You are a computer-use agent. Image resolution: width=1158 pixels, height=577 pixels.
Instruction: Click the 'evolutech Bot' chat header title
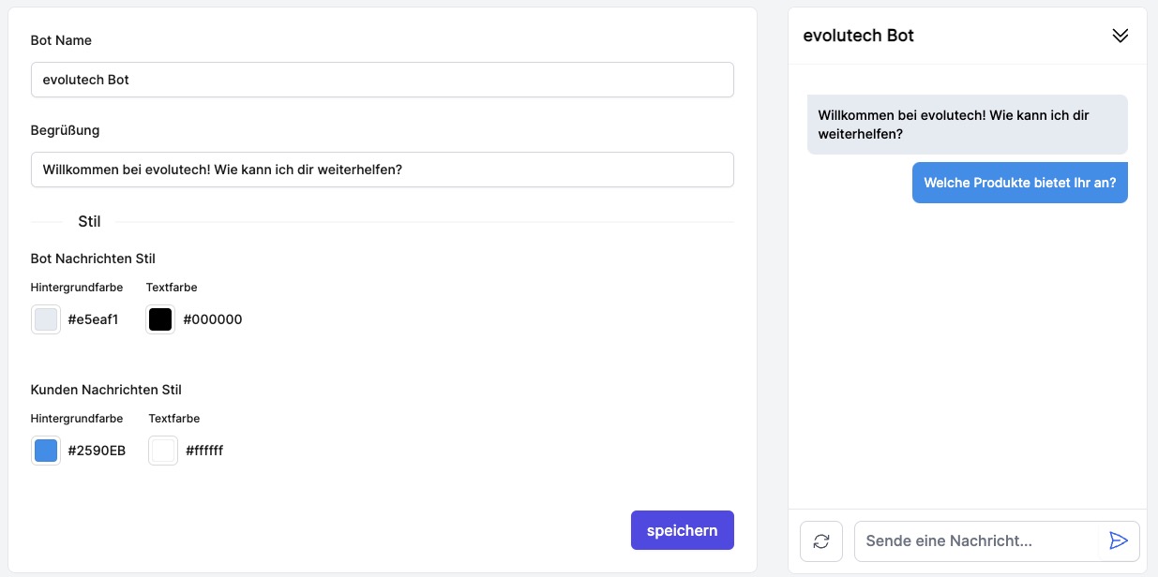tap(858, 36)
